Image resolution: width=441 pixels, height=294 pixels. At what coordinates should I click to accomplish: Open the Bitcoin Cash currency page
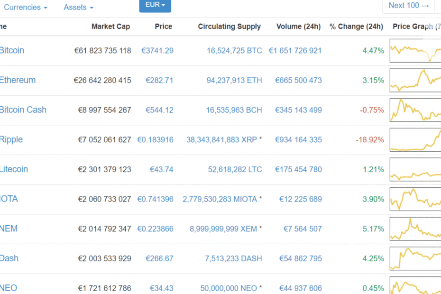tap(23, 110)
